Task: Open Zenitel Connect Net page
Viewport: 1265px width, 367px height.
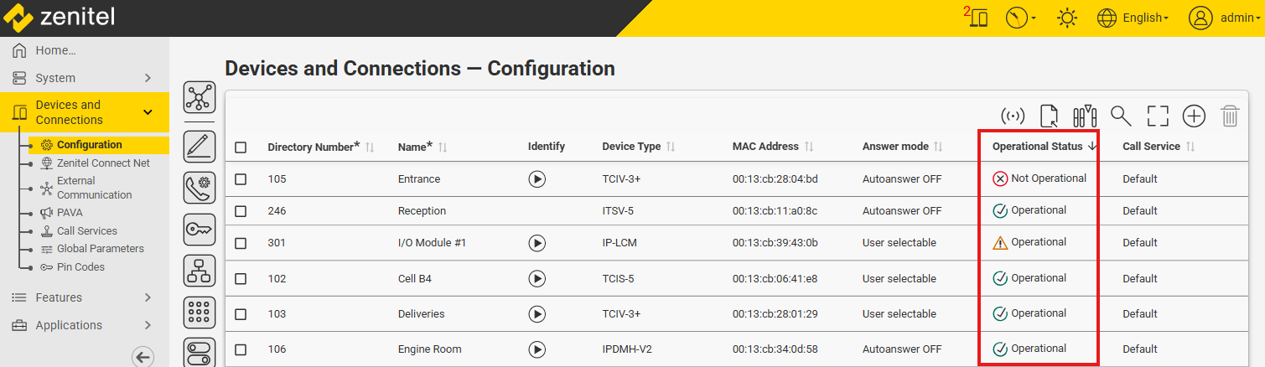Action: (x=103, y=163)
